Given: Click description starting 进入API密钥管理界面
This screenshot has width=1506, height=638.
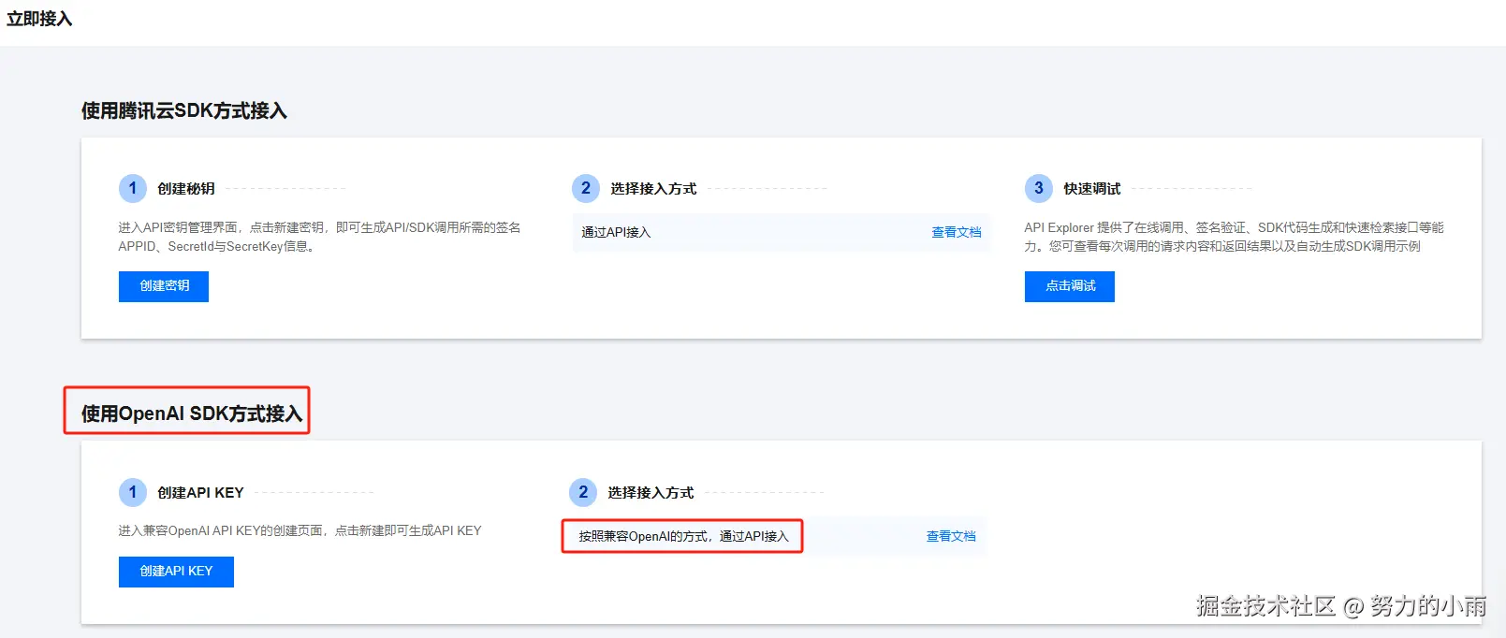Looking at the screenshot, I should click(x=319, y=237).
